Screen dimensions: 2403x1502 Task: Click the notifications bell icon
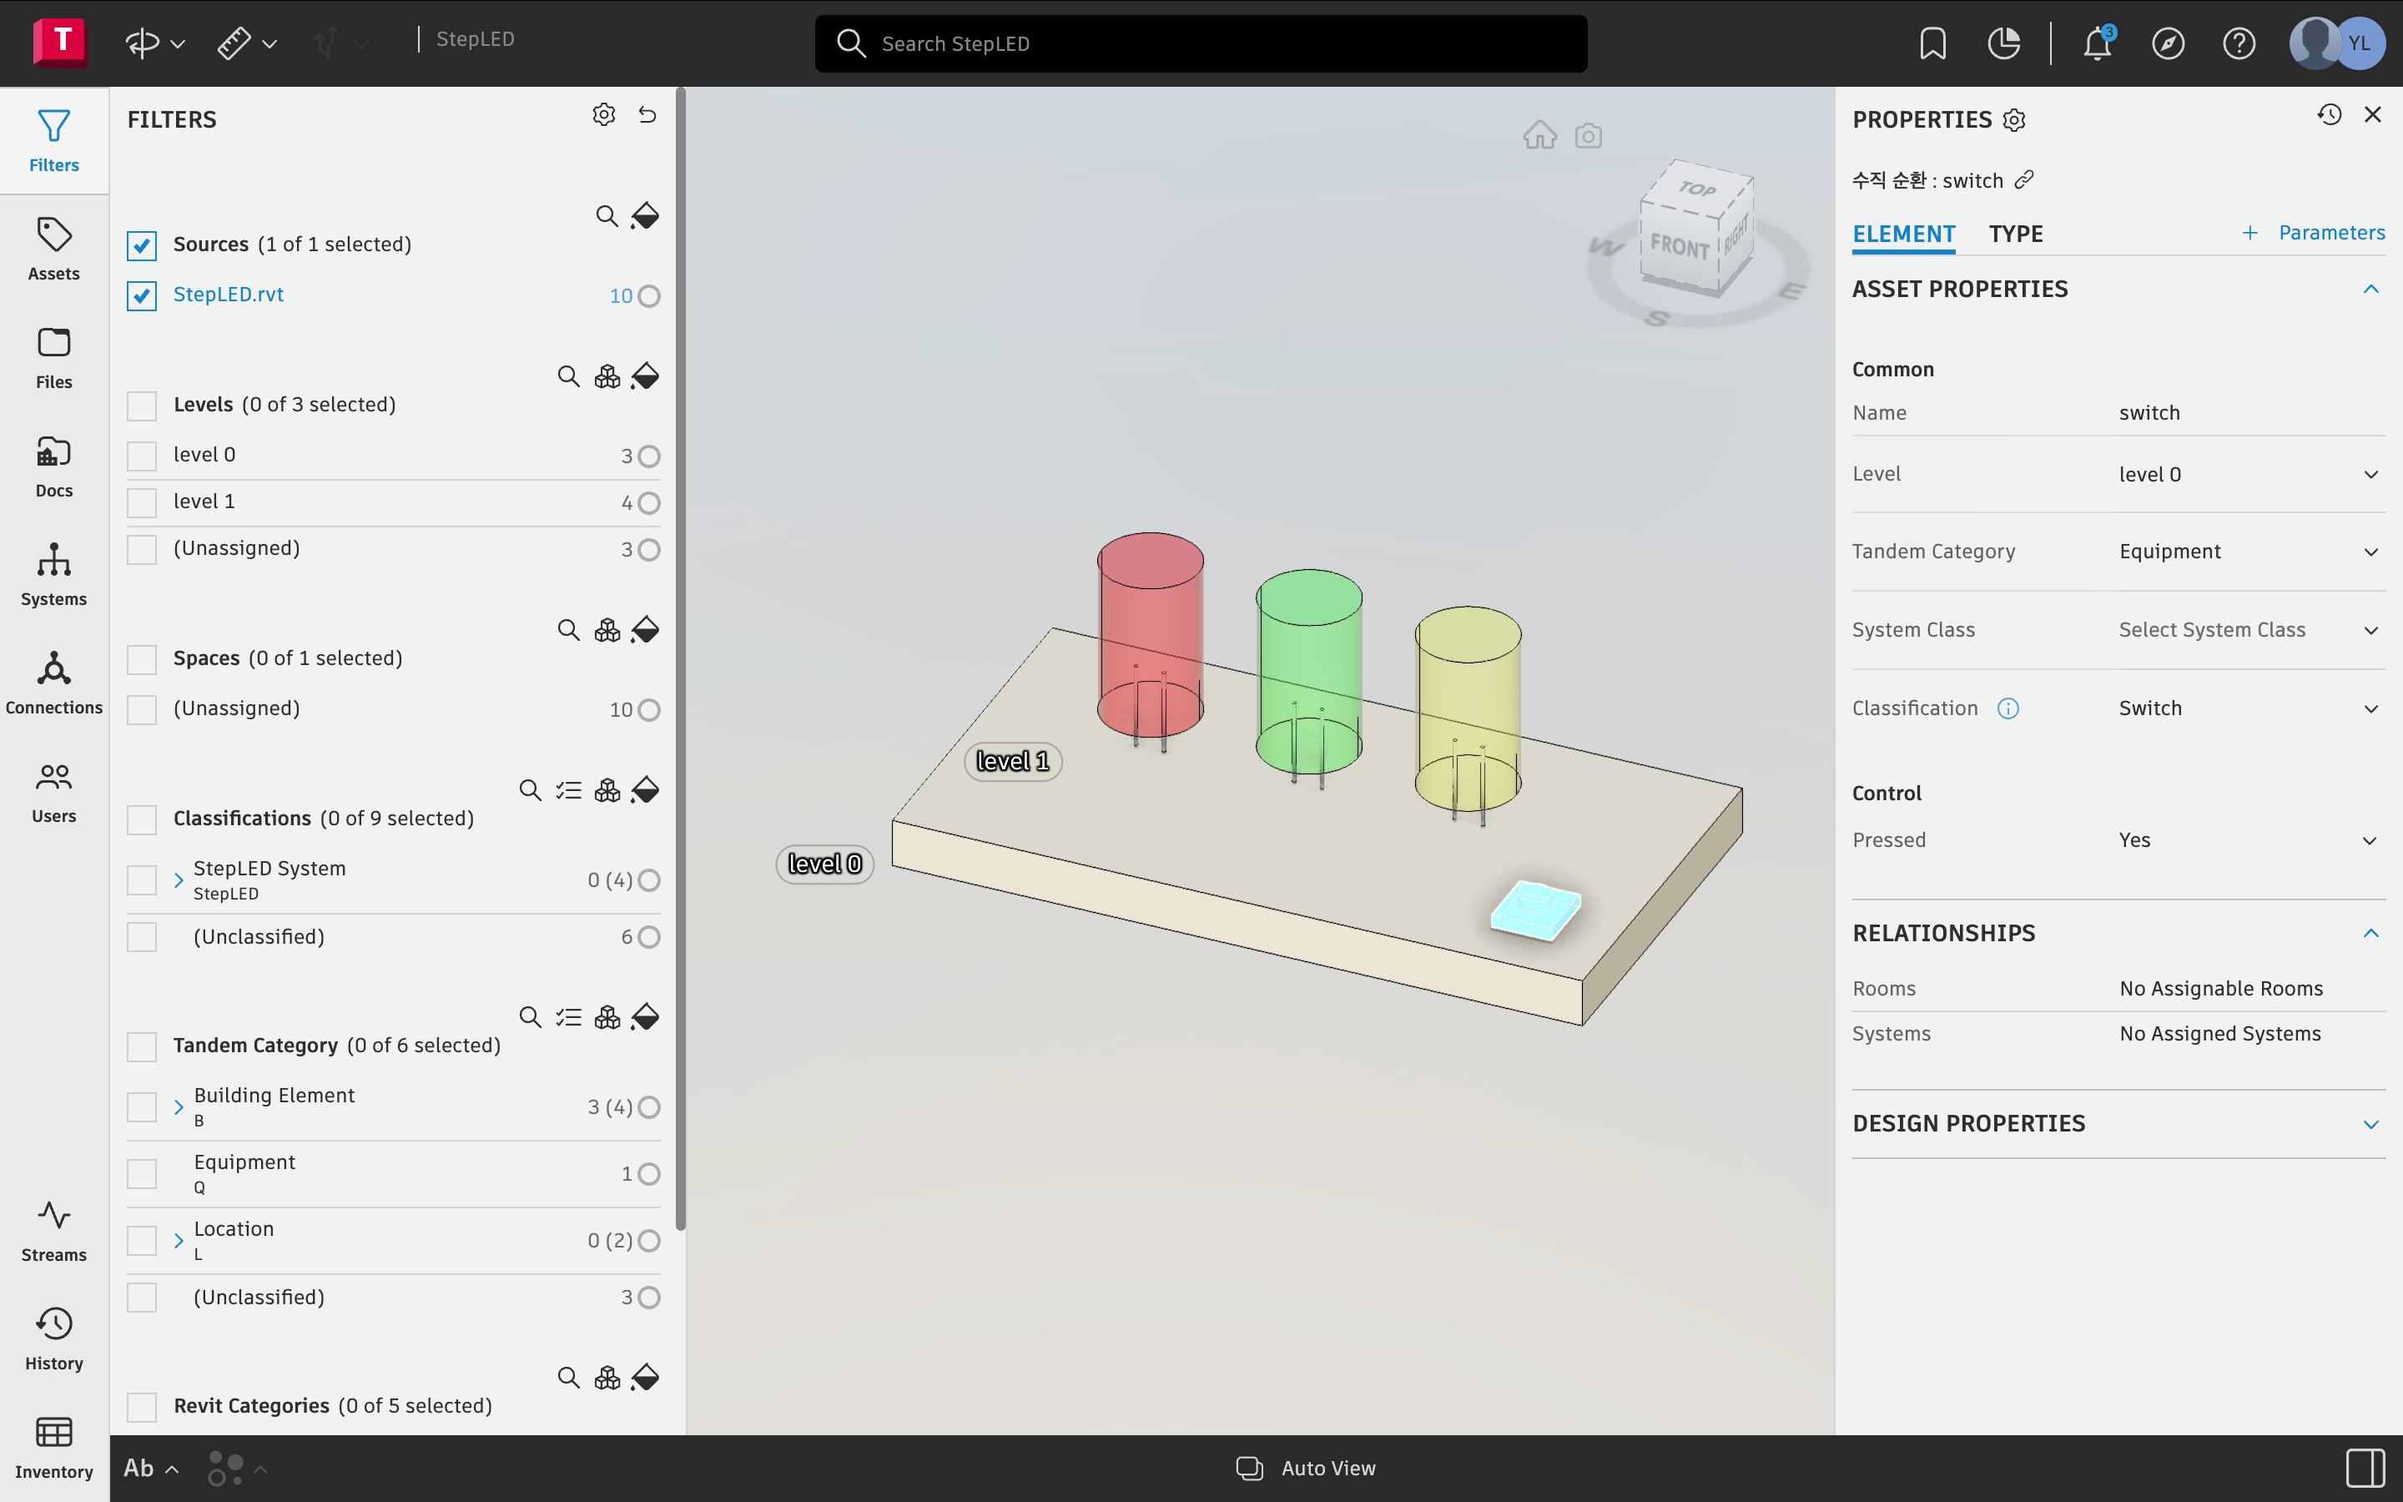2096,43
